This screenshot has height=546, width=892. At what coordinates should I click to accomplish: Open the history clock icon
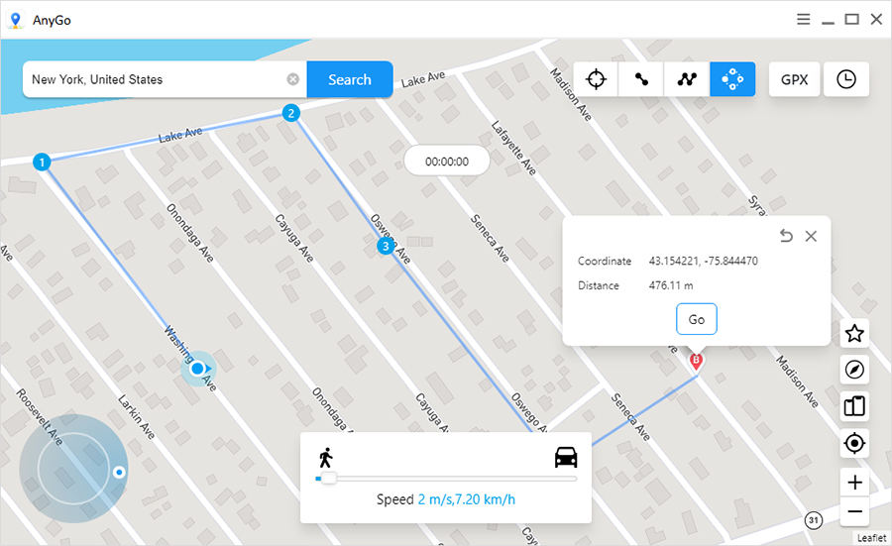(x=845, y=79)
